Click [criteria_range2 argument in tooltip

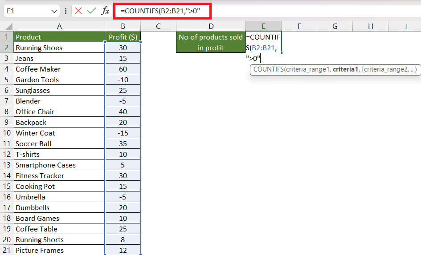pyautogui.click(x=385, y=69)
